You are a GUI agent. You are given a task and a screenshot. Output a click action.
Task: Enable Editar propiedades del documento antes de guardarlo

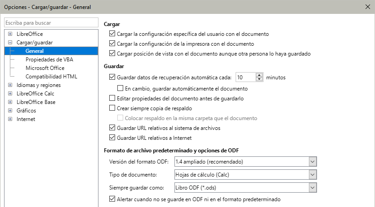click(112, 98)
